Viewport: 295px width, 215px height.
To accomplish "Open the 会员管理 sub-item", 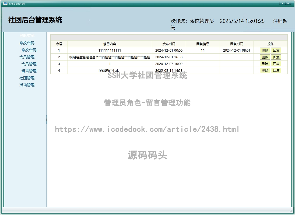I will (x=29, y=64).
